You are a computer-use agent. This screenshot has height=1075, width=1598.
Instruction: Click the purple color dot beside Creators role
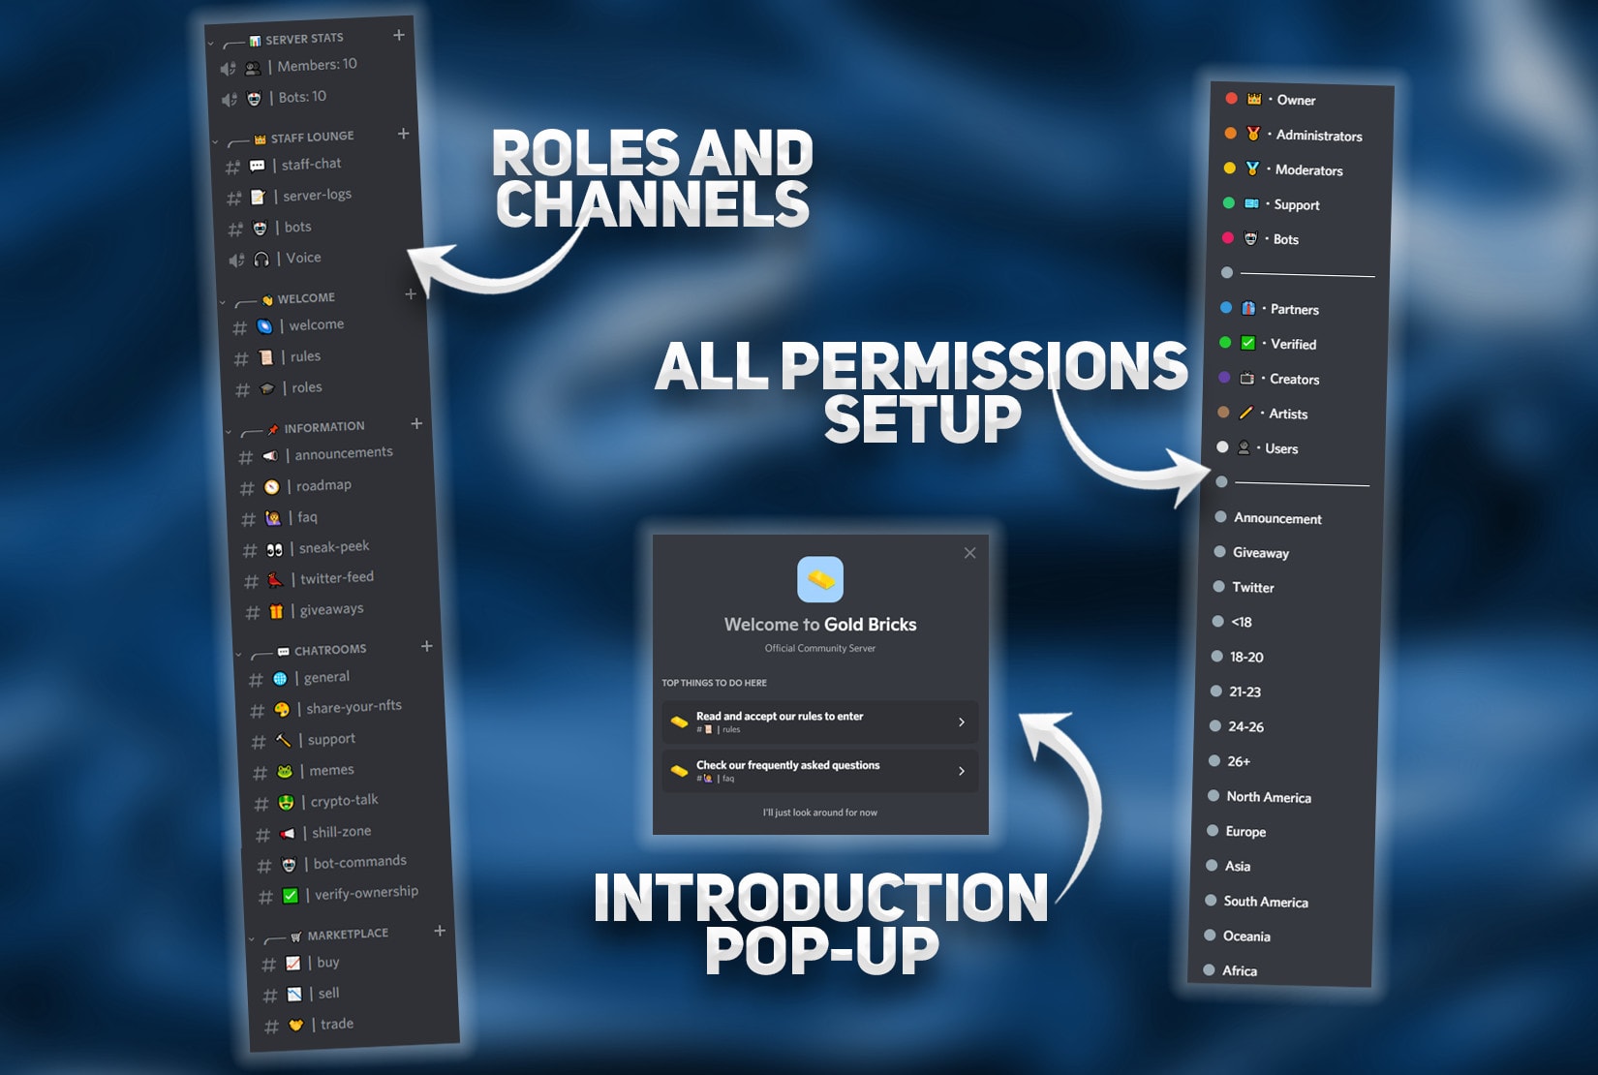click(1223, 378)
